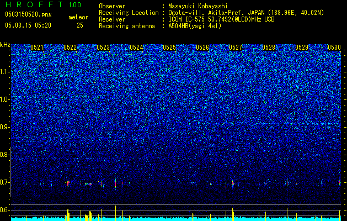
Task: Select the A504HB(yagi 4el) antenna text
Action: (195, 26)
